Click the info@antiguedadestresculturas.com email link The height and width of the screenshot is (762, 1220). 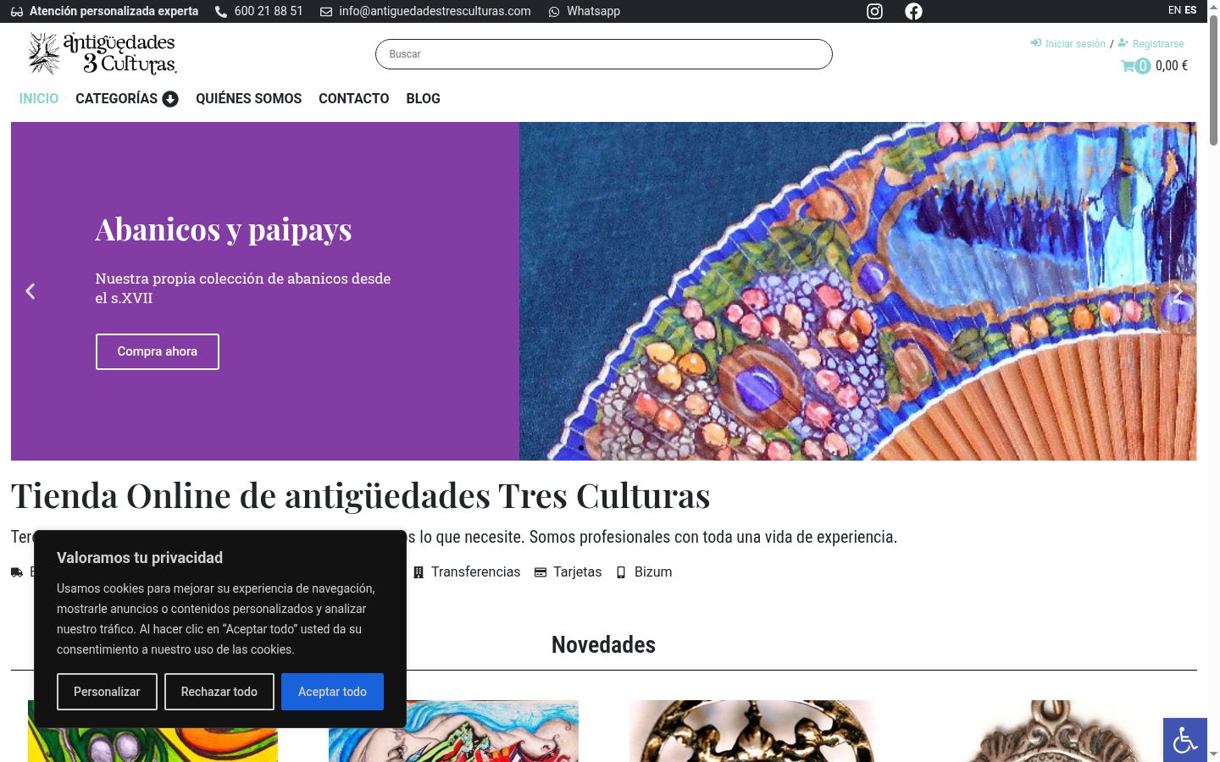tap(435, 11)
